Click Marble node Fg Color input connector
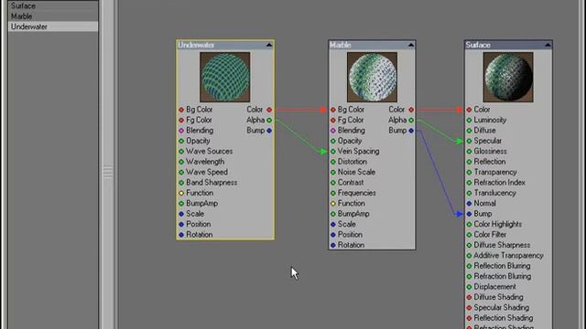 333,120
